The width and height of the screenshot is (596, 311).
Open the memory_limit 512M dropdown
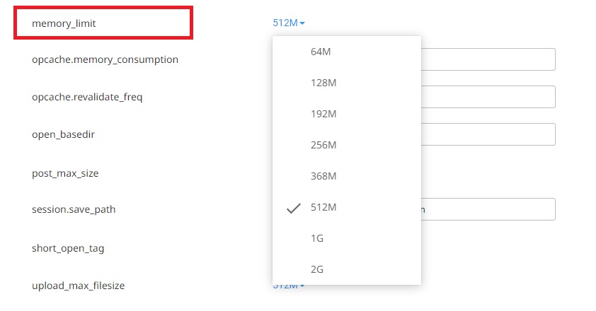pos(289,23)
